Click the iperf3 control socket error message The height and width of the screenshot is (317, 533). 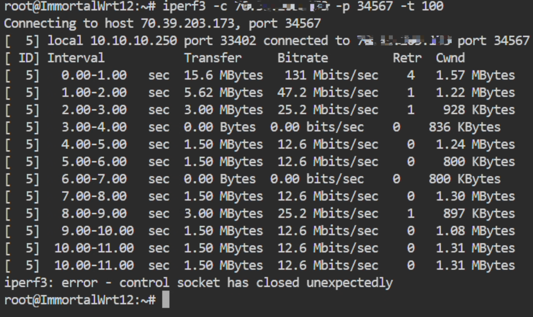click(198, 283)
